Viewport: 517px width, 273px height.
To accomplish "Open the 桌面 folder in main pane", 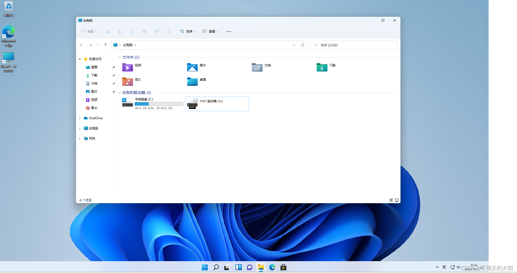I will [197, 81].
